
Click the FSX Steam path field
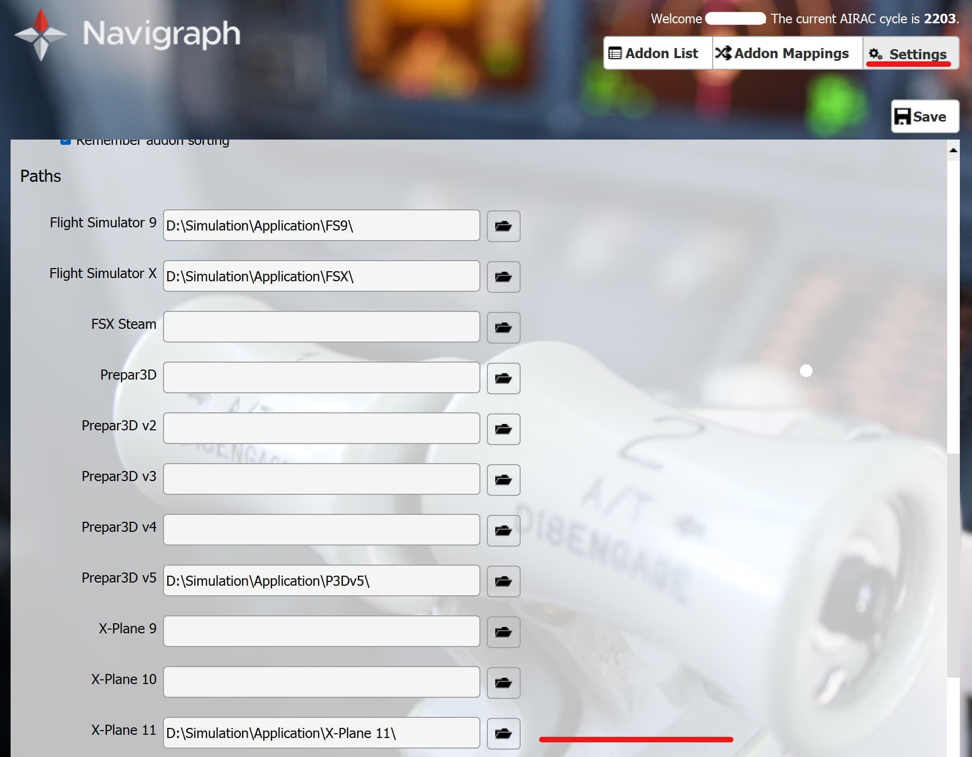322,327
